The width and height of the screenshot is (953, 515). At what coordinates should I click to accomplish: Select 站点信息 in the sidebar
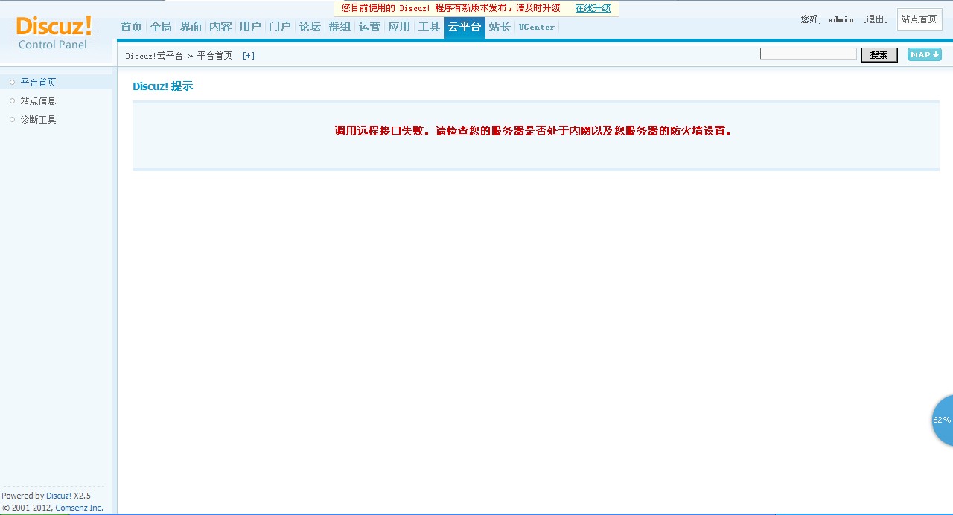[39, 101]
